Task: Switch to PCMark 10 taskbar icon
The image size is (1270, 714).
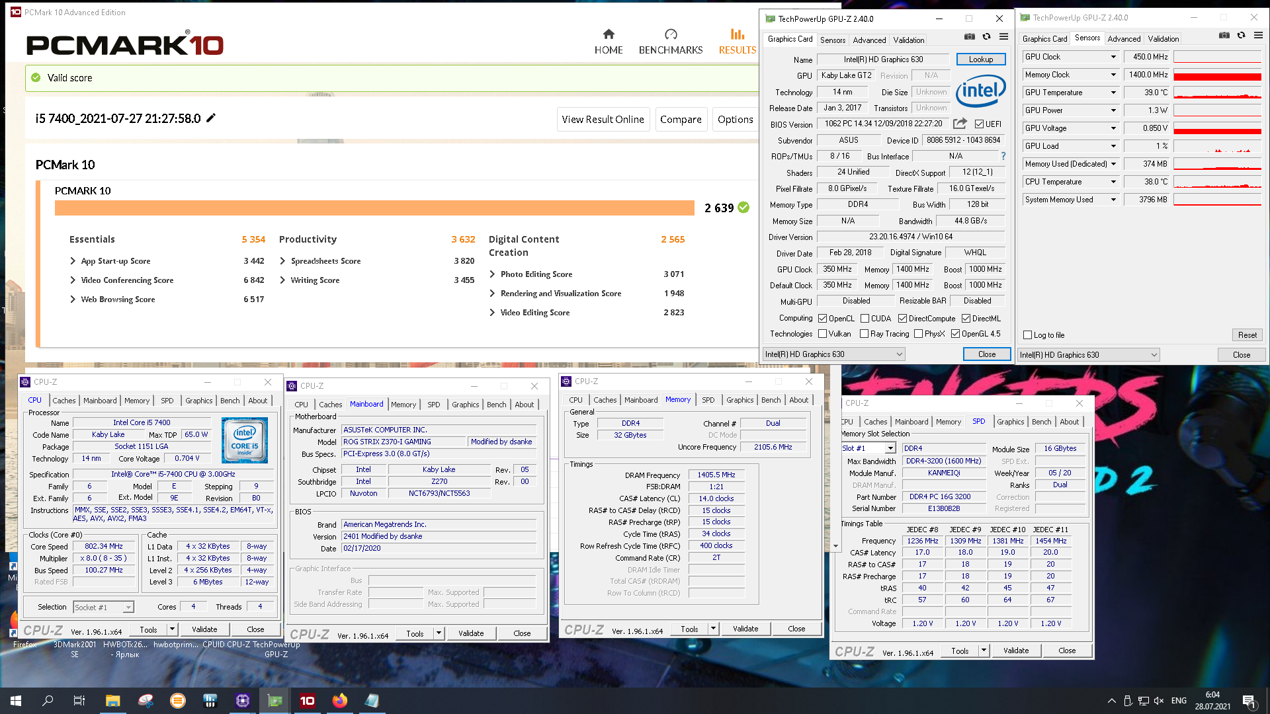Action: coord(308,701)
